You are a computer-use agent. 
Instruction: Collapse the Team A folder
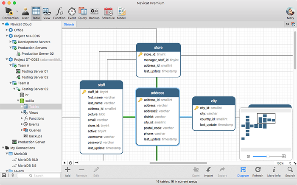11,65
